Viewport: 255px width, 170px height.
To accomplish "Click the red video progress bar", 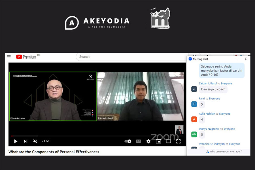I will [12, 136].
